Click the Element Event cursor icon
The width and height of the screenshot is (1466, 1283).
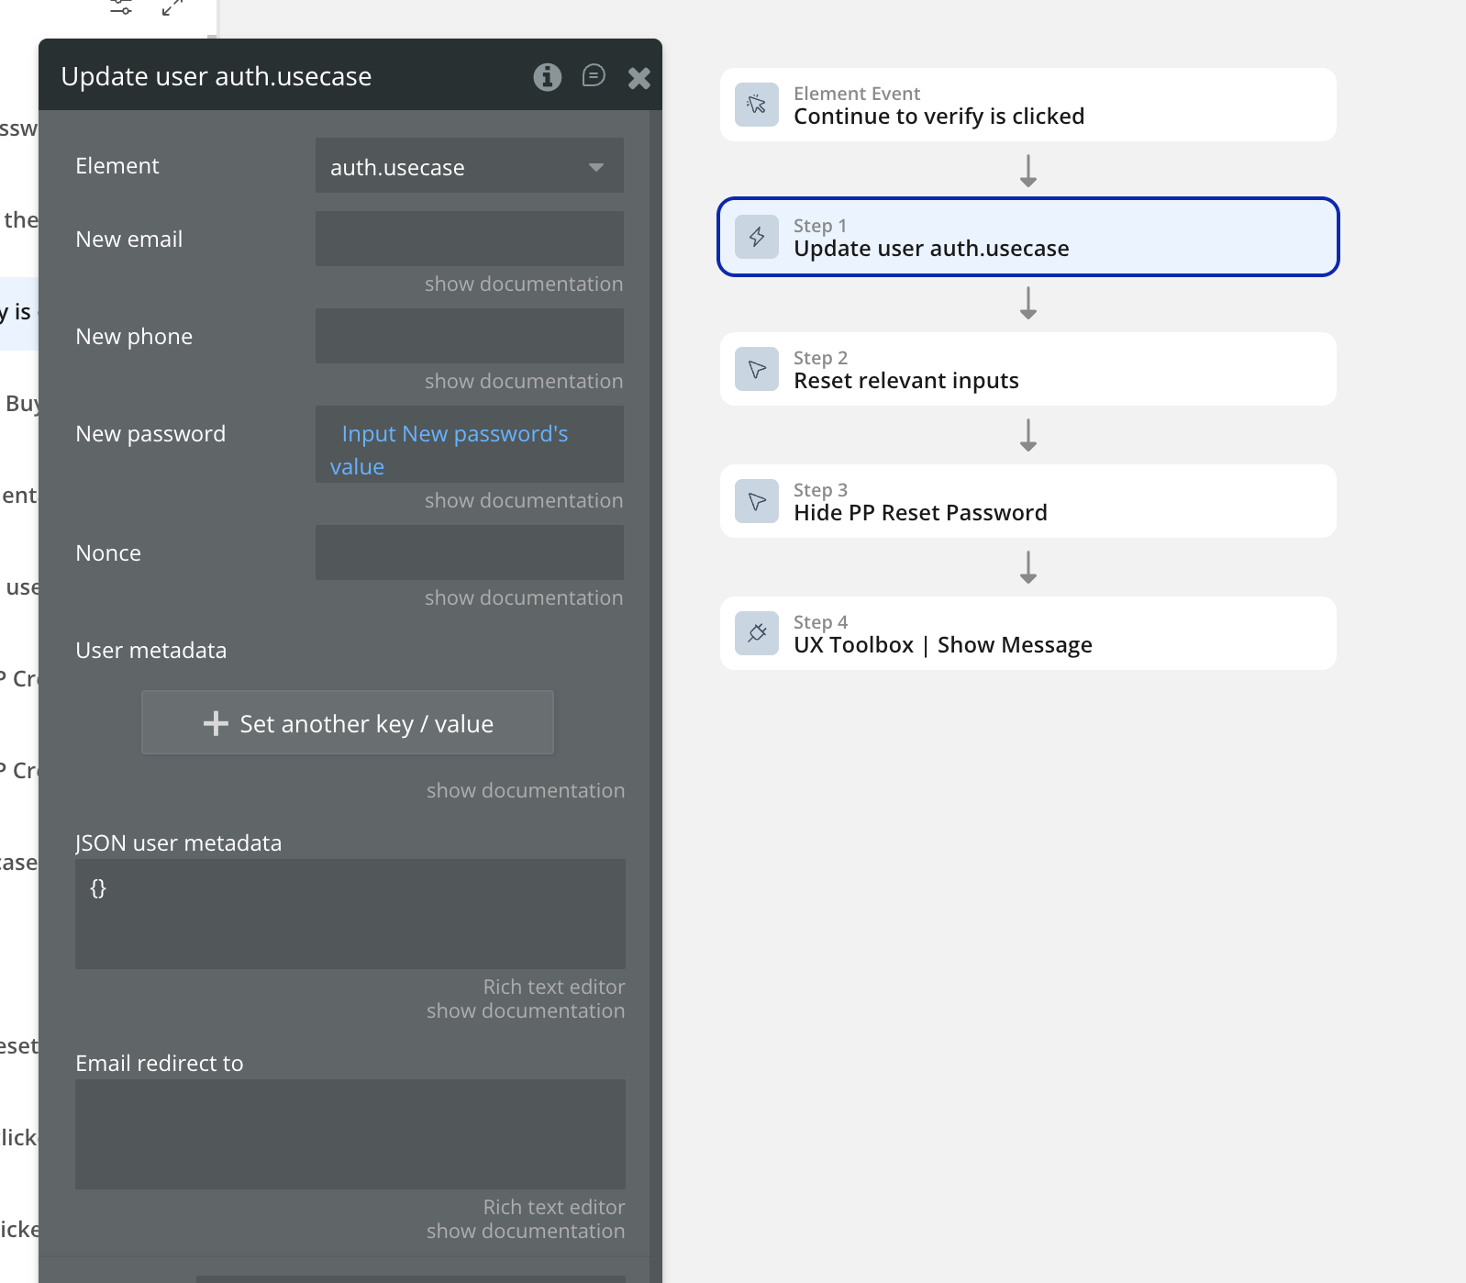[757, 105]
